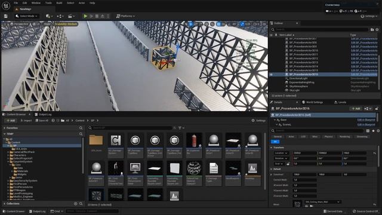Click search icon in Favorites header
382x215 pixels.
81,128
